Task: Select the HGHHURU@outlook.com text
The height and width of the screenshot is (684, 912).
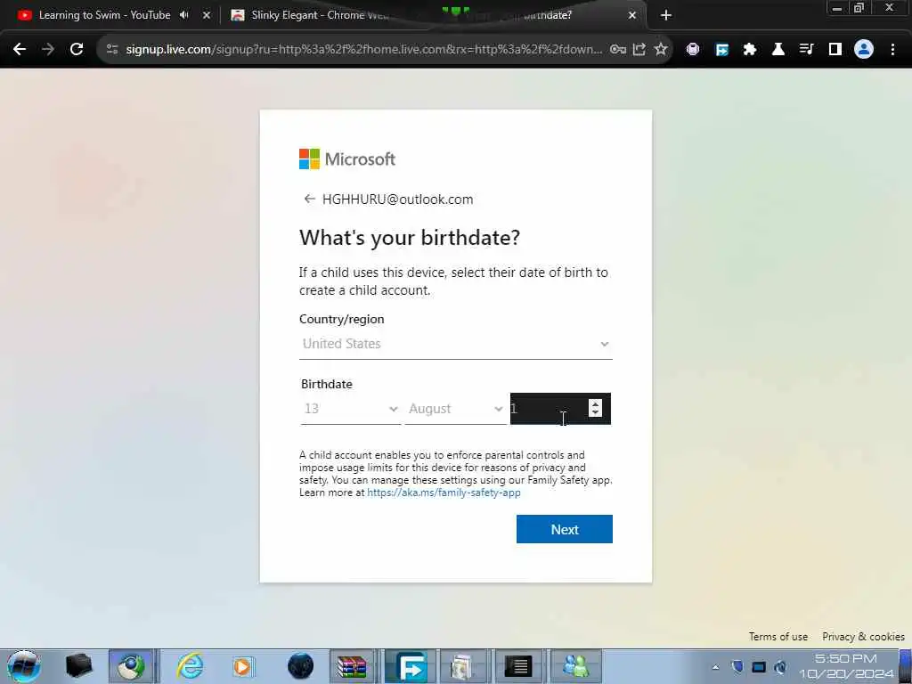Action: (398, 199)
